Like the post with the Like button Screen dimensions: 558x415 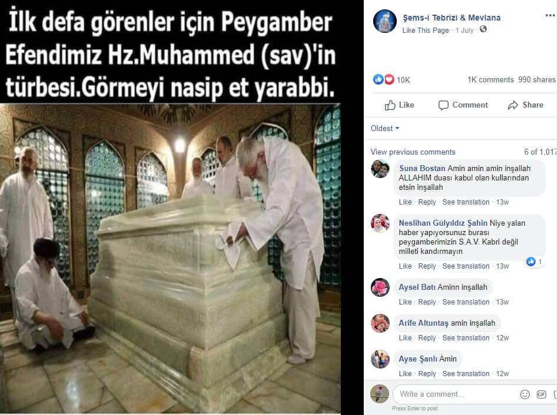pyautogui.click(x=399, y=105)
